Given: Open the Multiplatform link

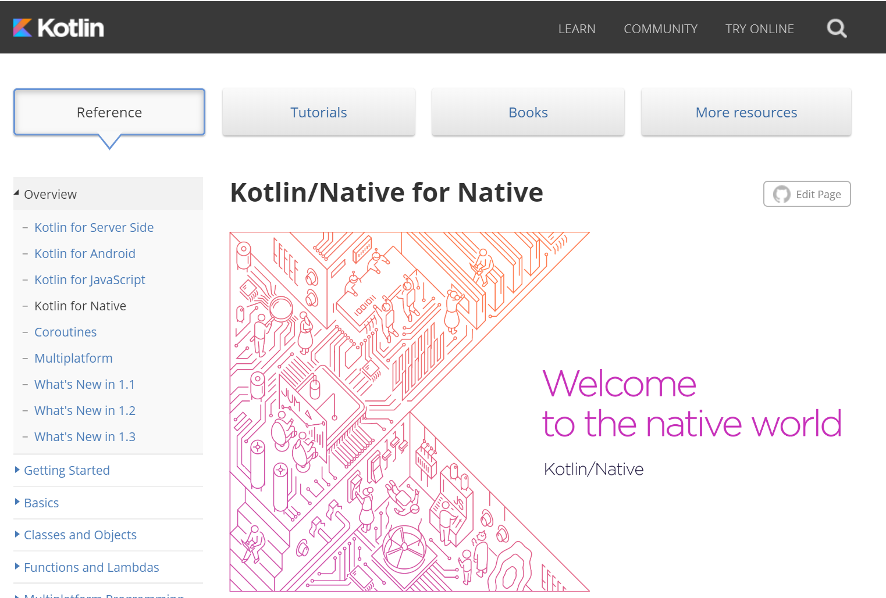Looking at the screenshot, I should [73, 358].
